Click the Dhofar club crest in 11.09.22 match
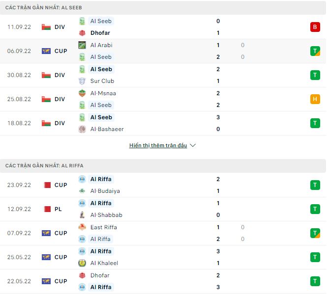Viewport: 329px width, 295px height. coord(82,33)
